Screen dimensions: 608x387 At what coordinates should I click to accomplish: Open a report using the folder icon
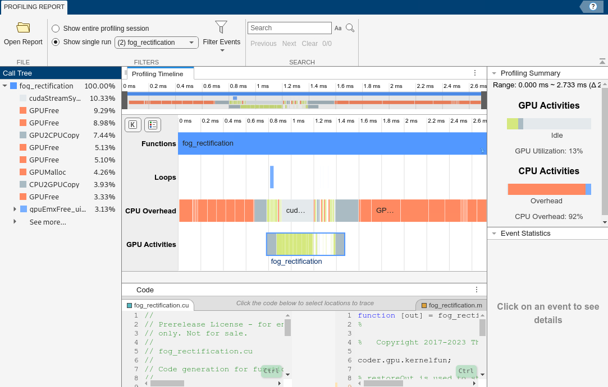(22, 27)
